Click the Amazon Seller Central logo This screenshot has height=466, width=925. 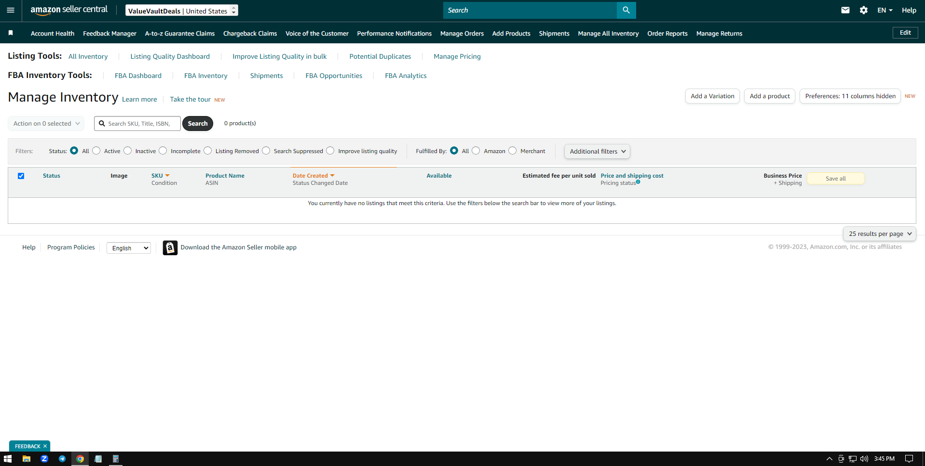[69, 10]
